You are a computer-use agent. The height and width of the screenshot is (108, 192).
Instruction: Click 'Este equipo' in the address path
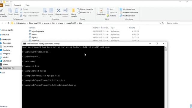point(21,23)
